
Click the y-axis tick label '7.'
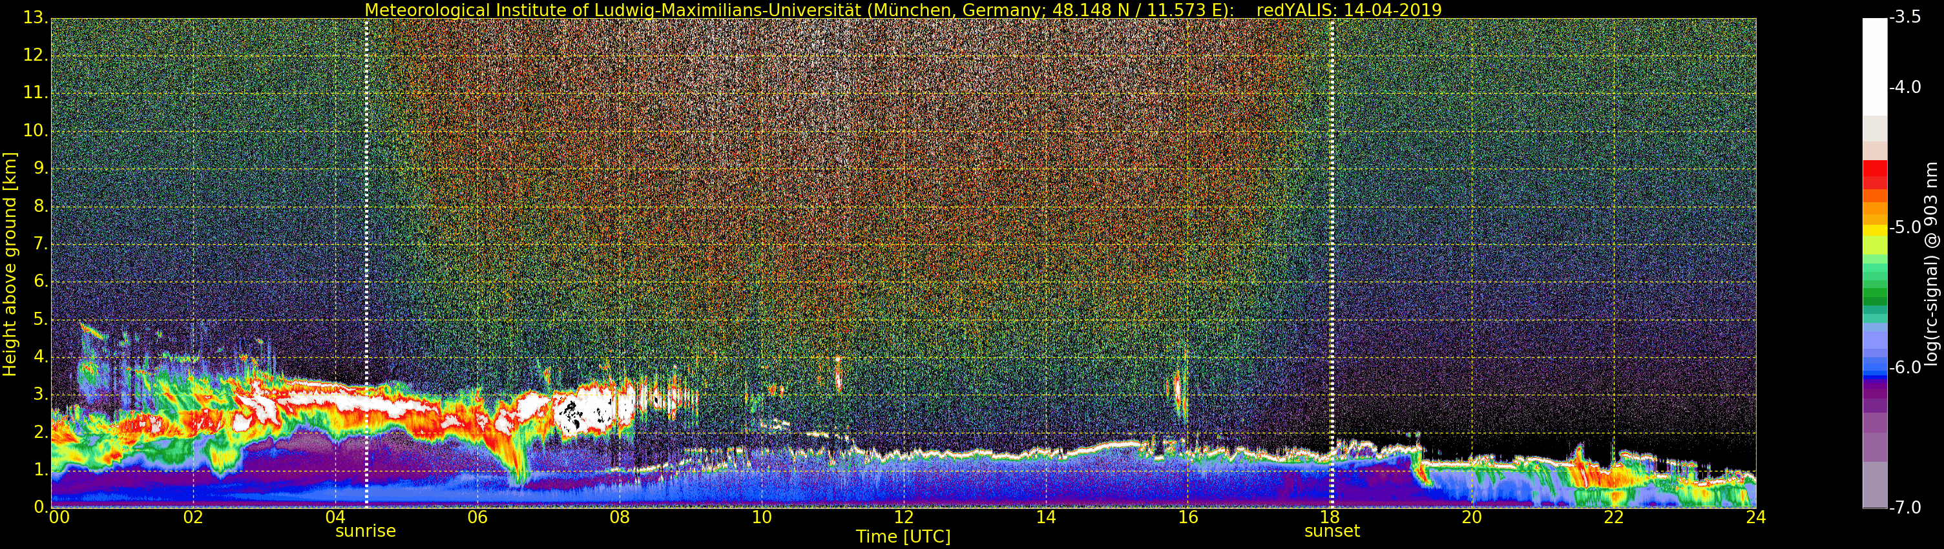click(41, 243)
